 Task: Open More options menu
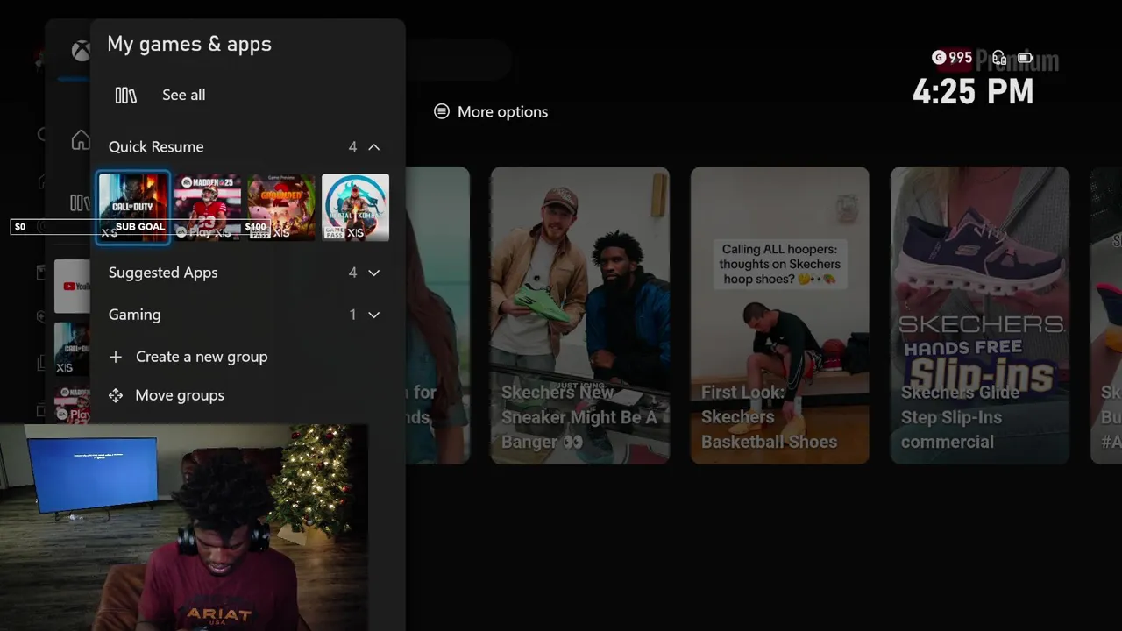coord(491,112)
